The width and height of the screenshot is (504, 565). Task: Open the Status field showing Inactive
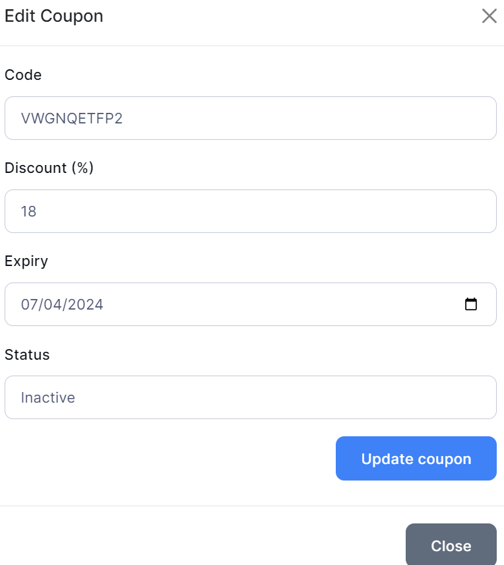tap(251, 397)
